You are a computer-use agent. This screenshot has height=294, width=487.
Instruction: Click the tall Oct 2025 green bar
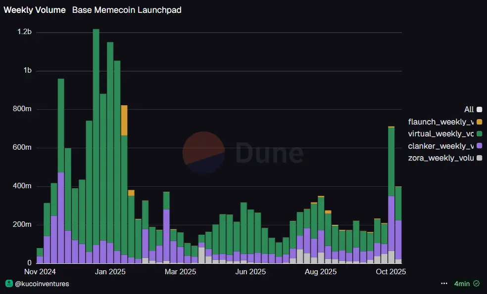coord(391,162)
